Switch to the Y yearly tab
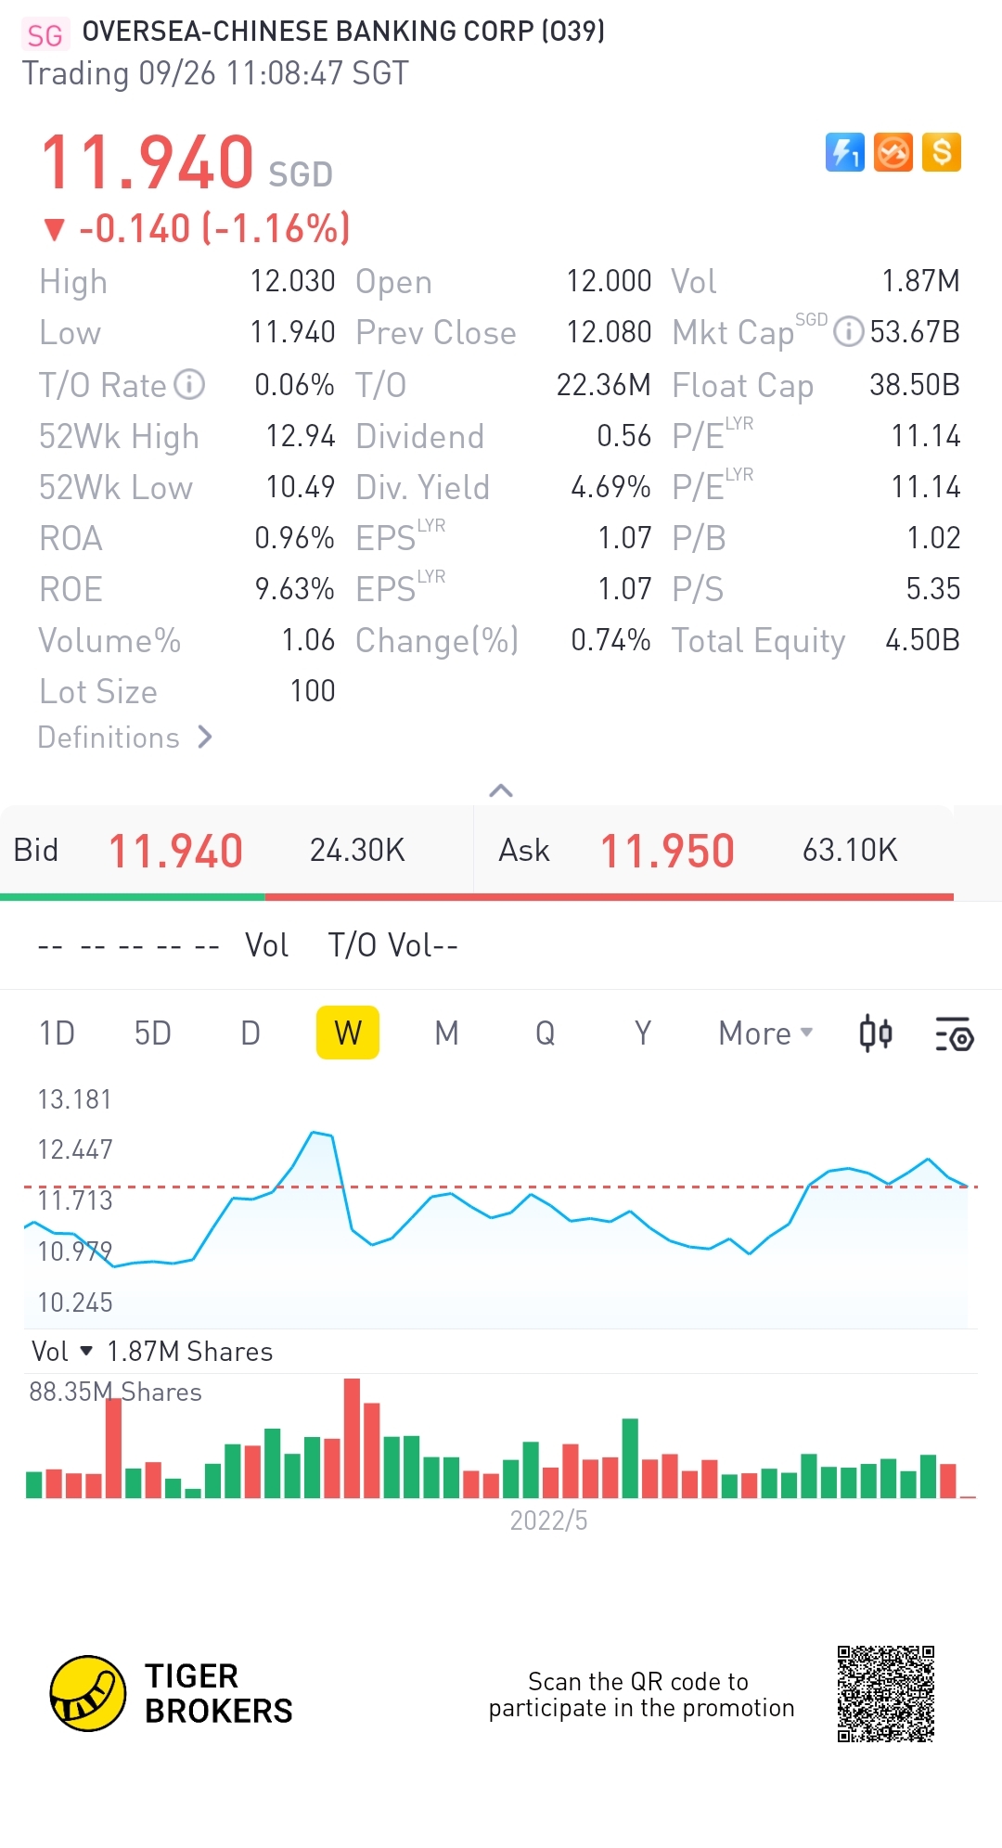The image size is (1002, 1848). coord(643,1033)
